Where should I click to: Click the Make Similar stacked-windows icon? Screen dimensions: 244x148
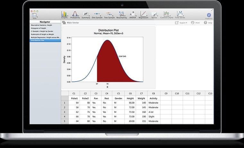point(64,22)
